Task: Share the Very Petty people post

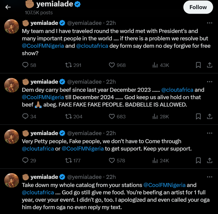Action: pyautogui.click(x=210, y=160)
